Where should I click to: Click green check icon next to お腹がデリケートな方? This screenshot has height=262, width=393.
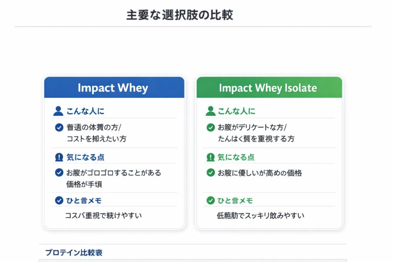pos(210,128)
